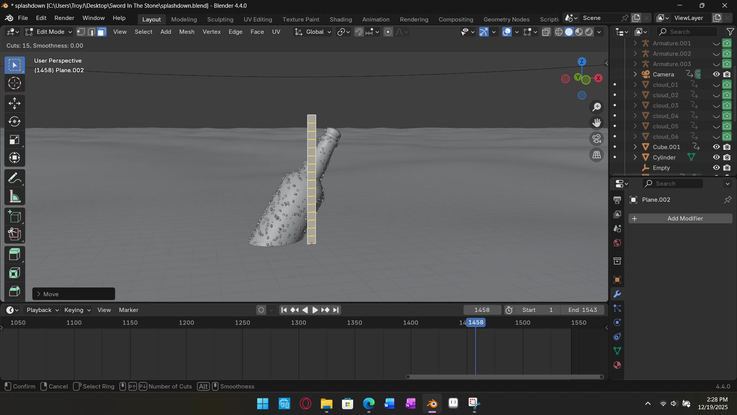Disable Cylinder in renders
737x415 pixels.
(727, 157)
